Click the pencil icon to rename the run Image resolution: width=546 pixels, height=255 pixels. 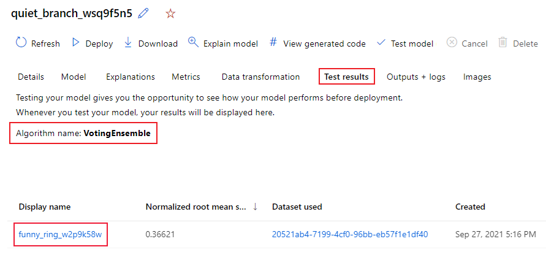(x=144, y=13)
